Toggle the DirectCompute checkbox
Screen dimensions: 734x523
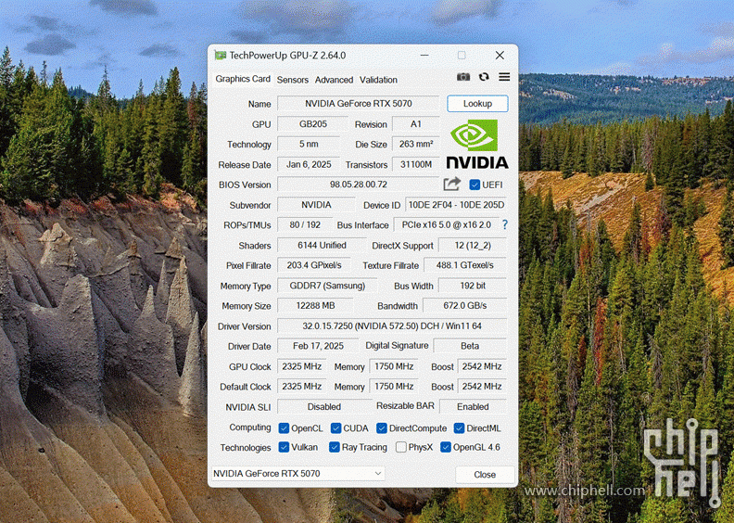382,428
